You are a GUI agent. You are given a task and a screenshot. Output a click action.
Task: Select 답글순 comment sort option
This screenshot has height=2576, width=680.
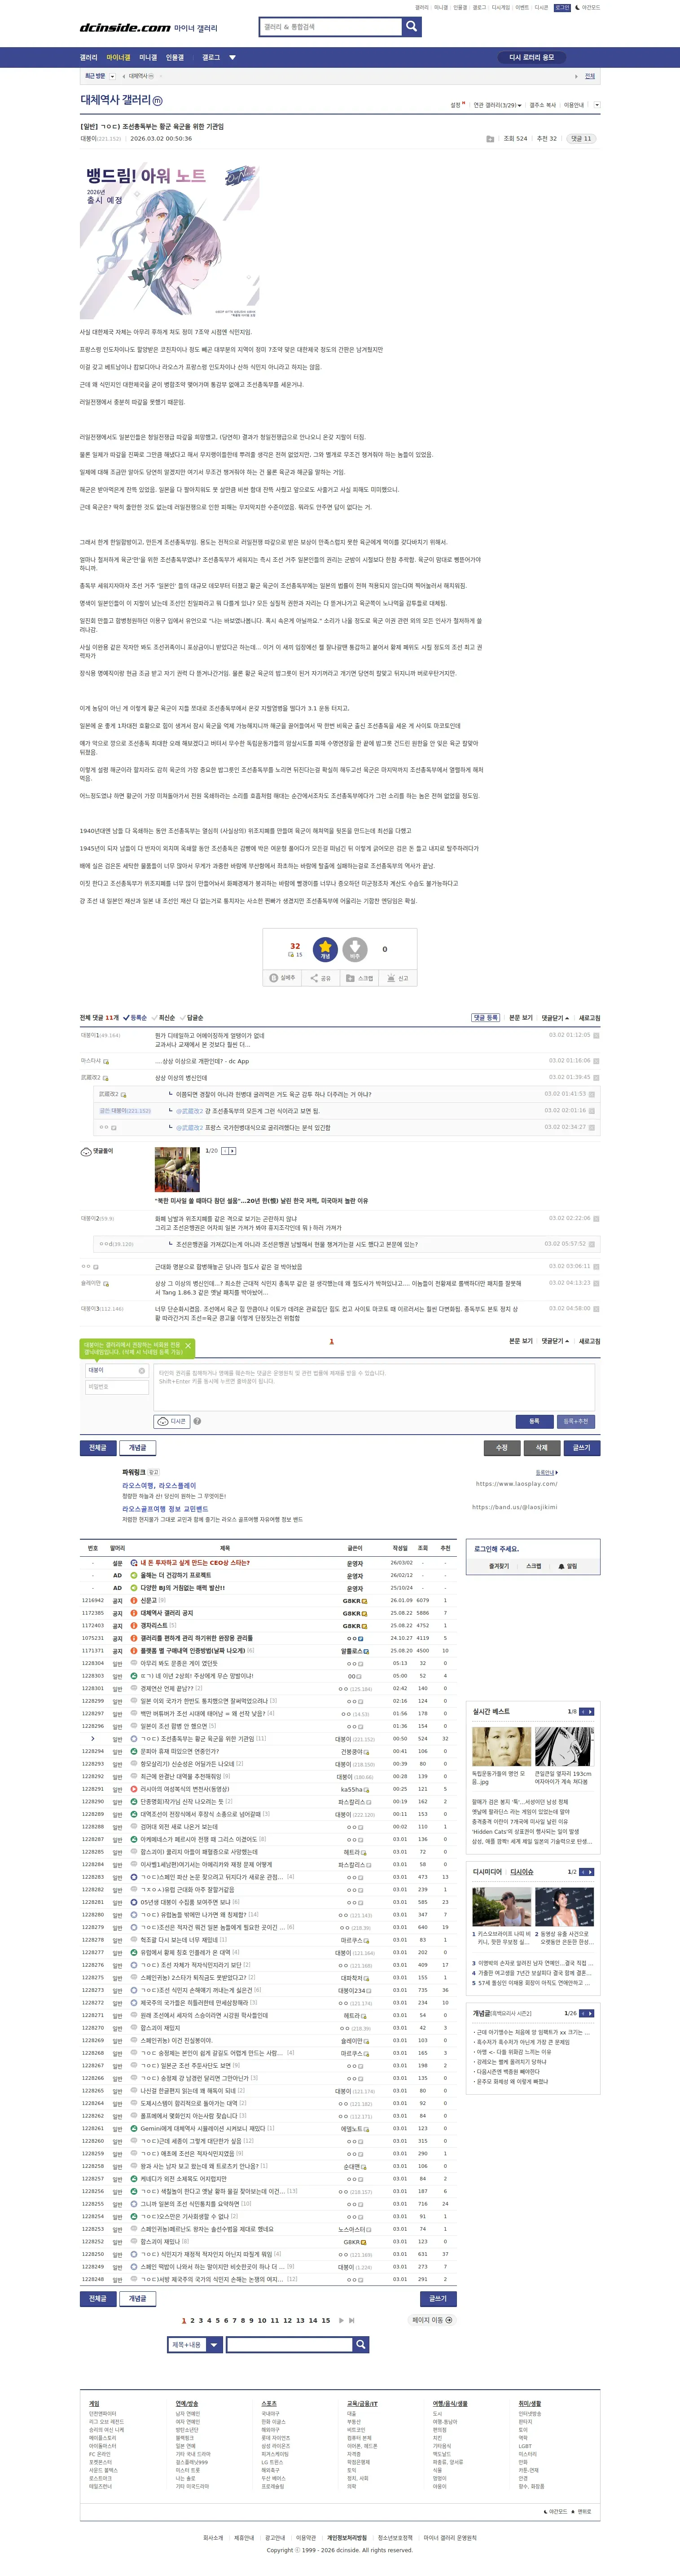pyautogui.click(x=192, y=1018)
